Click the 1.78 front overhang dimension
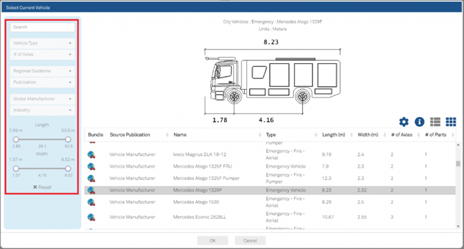The image size is (464, 249). coord(220,120)
